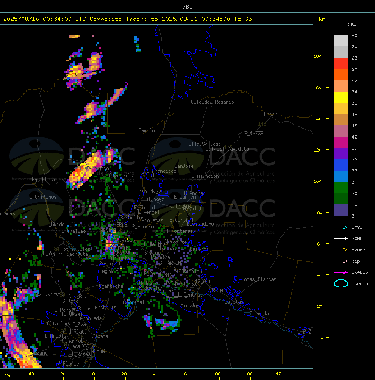Click the 'Tres_Mayo' map label
Screen dimensions: 375x380
click(149, 191)
